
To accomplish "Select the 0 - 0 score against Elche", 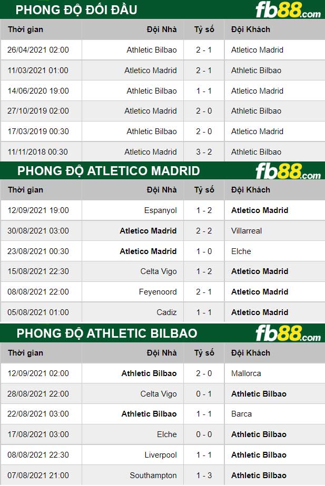I will 204,434.
